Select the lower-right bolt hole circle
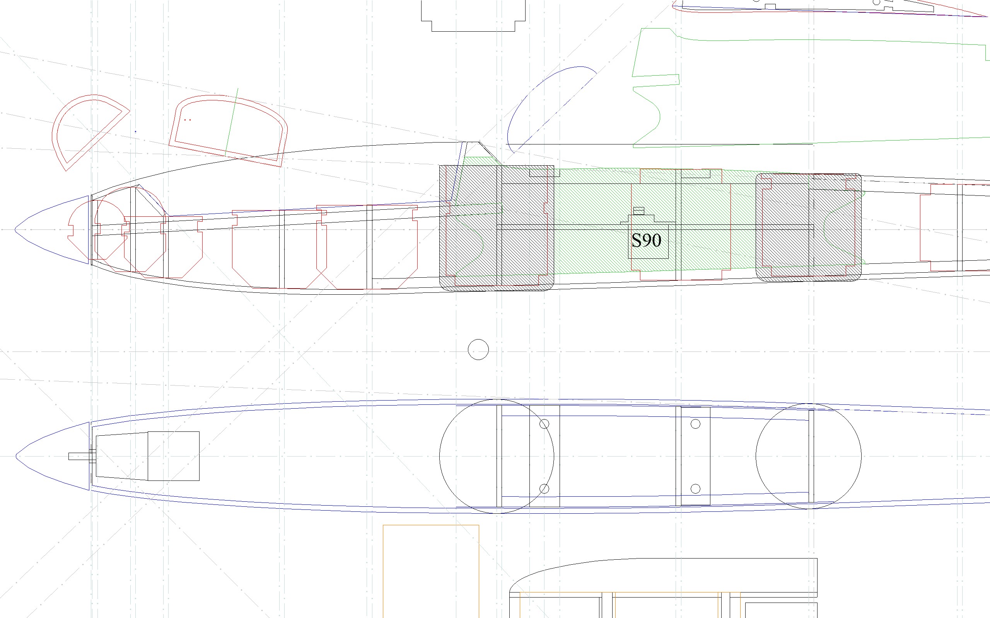 click(x=695, y=489)
